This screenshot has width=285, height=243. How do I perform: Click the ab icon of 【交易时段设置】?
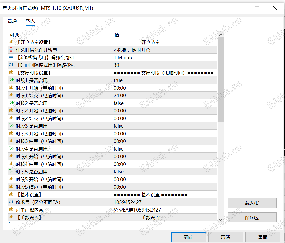[11, 72]
